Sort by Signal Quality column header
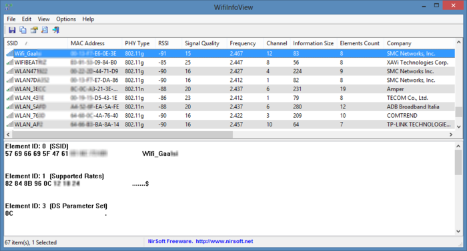 [x=204, y=43]
